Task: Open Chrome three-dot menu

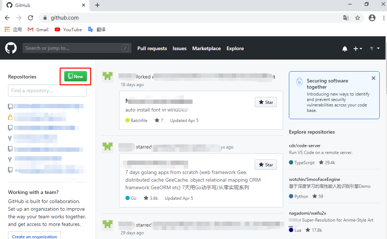Action: (383, 18)
